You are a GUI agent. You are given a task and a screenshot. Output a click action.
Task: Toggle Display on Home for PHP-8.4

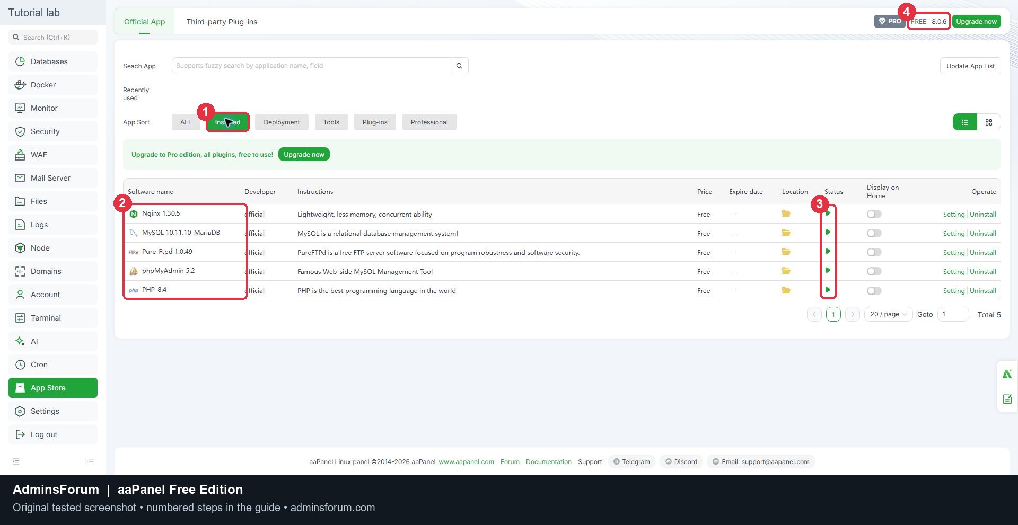click(874, 291)
